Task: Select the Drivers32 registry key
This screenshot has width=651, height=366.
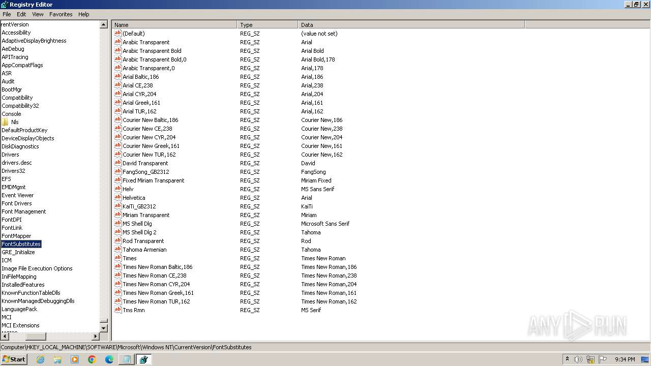Action: click(13, 171)
